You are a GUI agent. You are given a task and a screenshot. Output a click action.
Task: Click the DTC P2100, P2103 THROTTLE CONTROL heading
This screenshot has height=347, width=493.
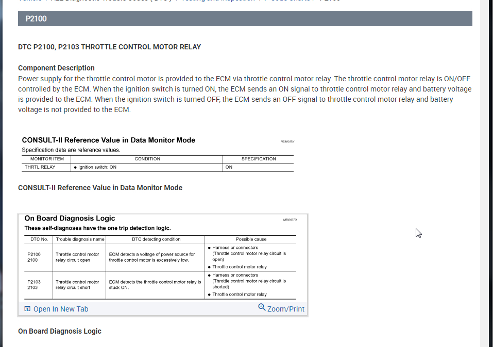tap(109, 47)
